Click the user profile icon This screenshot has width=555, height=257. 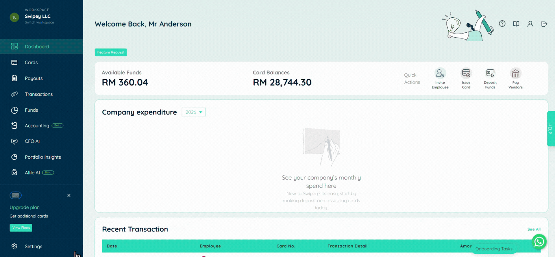click(x=530, y=24)
